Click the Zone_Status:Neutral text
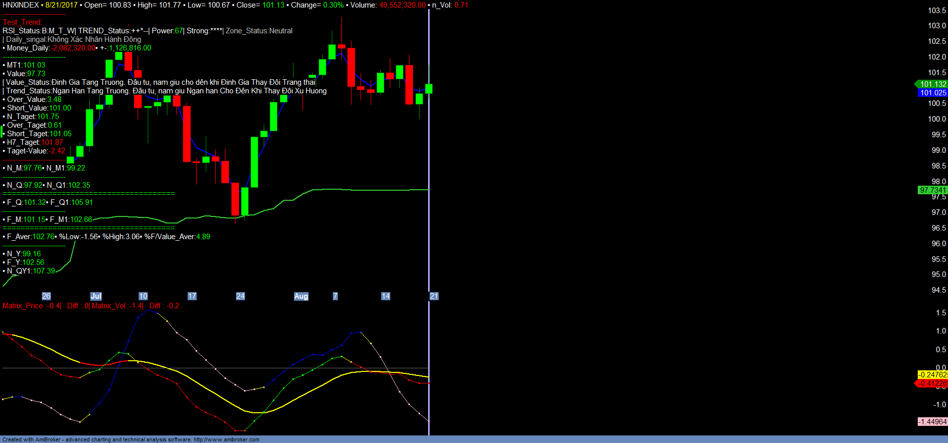The image size is (948, 443). click(259, 31)
